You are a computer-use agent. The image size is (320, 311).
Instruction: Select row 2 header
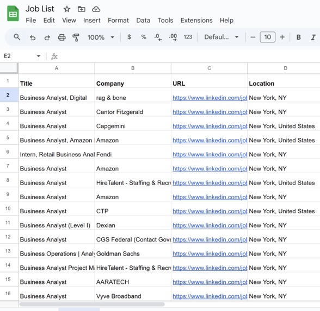tap(9, 95)
